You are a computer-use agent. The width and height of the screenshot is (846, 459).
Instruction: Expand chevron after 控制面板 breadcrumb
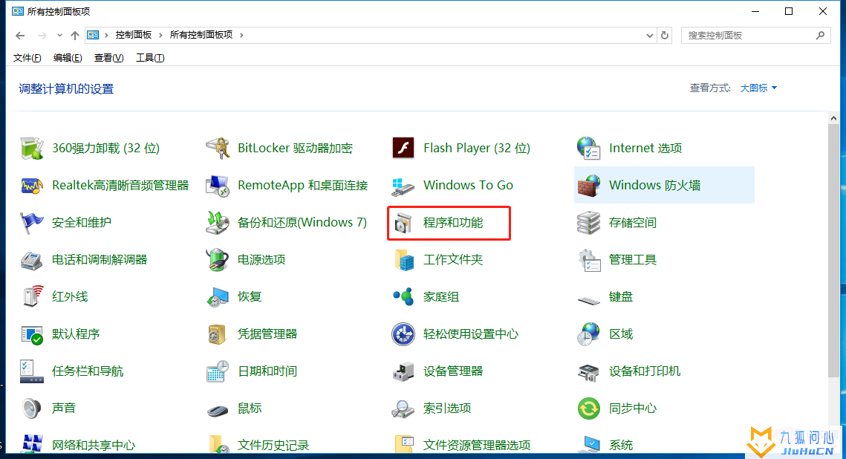[x=160, y=35]
